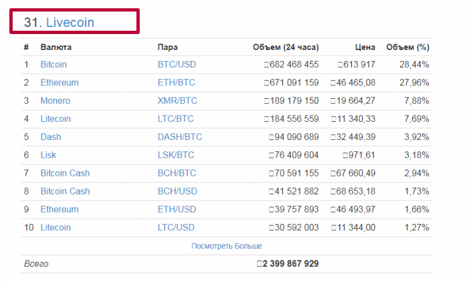
Task: Click the 'Пара' column header
Action: (x=168, y=47)
